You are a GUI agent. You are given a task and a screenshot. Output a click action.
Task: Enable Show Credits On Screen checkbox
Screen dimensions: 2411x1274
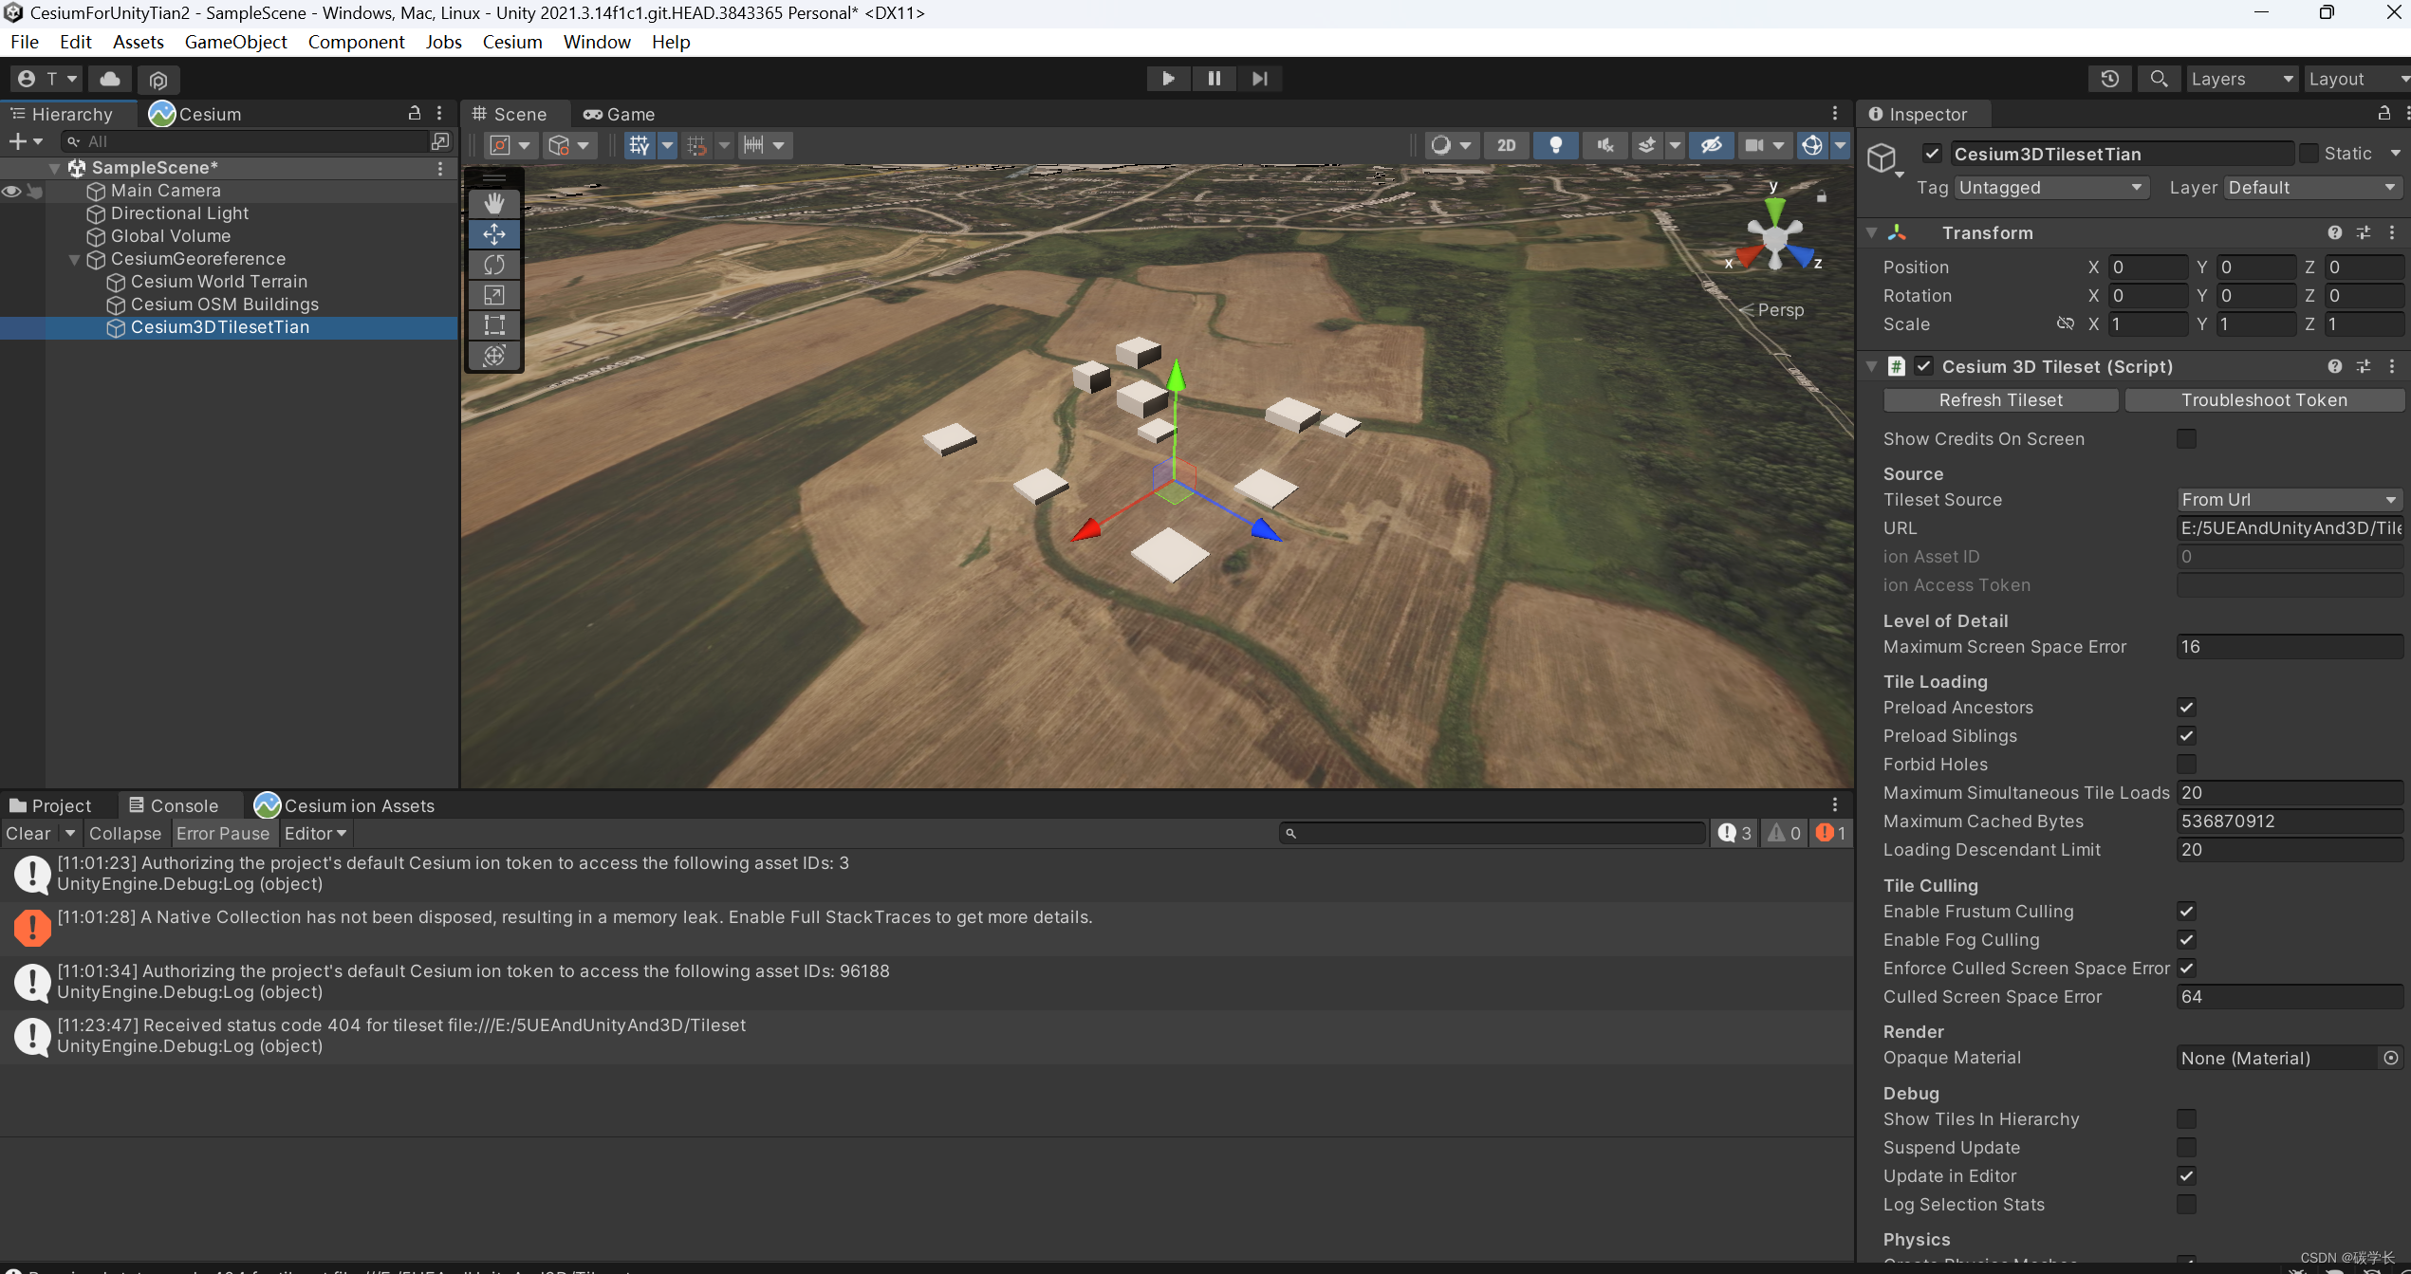2186,439
